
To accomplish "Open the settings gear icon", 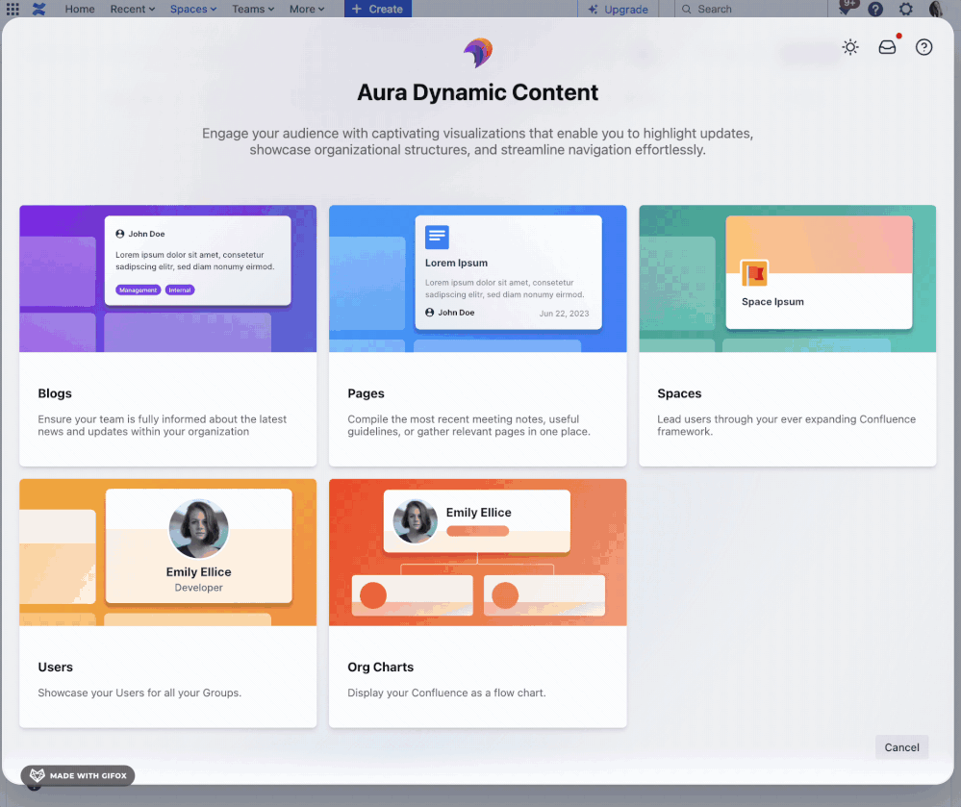I will pyautogui.click(x=906, y=10).
